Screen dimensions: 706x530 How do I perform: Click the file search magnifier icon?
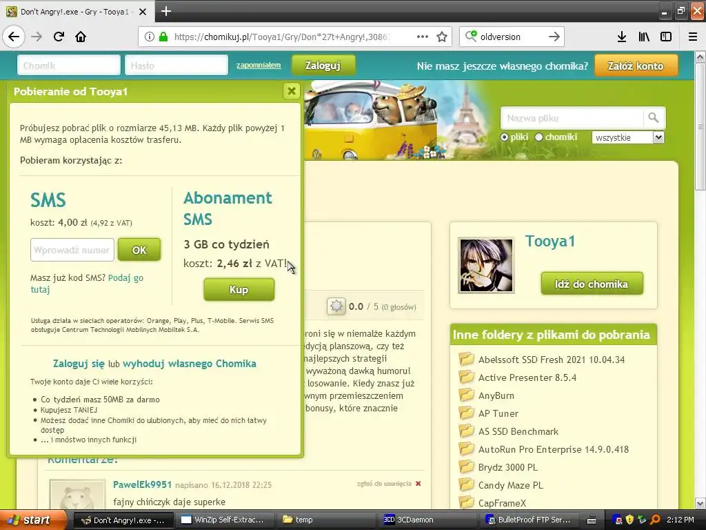pos(654,118)
